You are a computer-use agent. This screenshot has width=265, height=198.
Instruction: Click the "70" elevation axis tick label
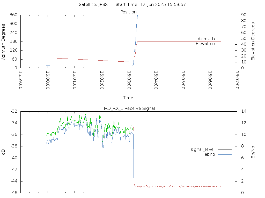pyautogui.click(x=244, y=27)
